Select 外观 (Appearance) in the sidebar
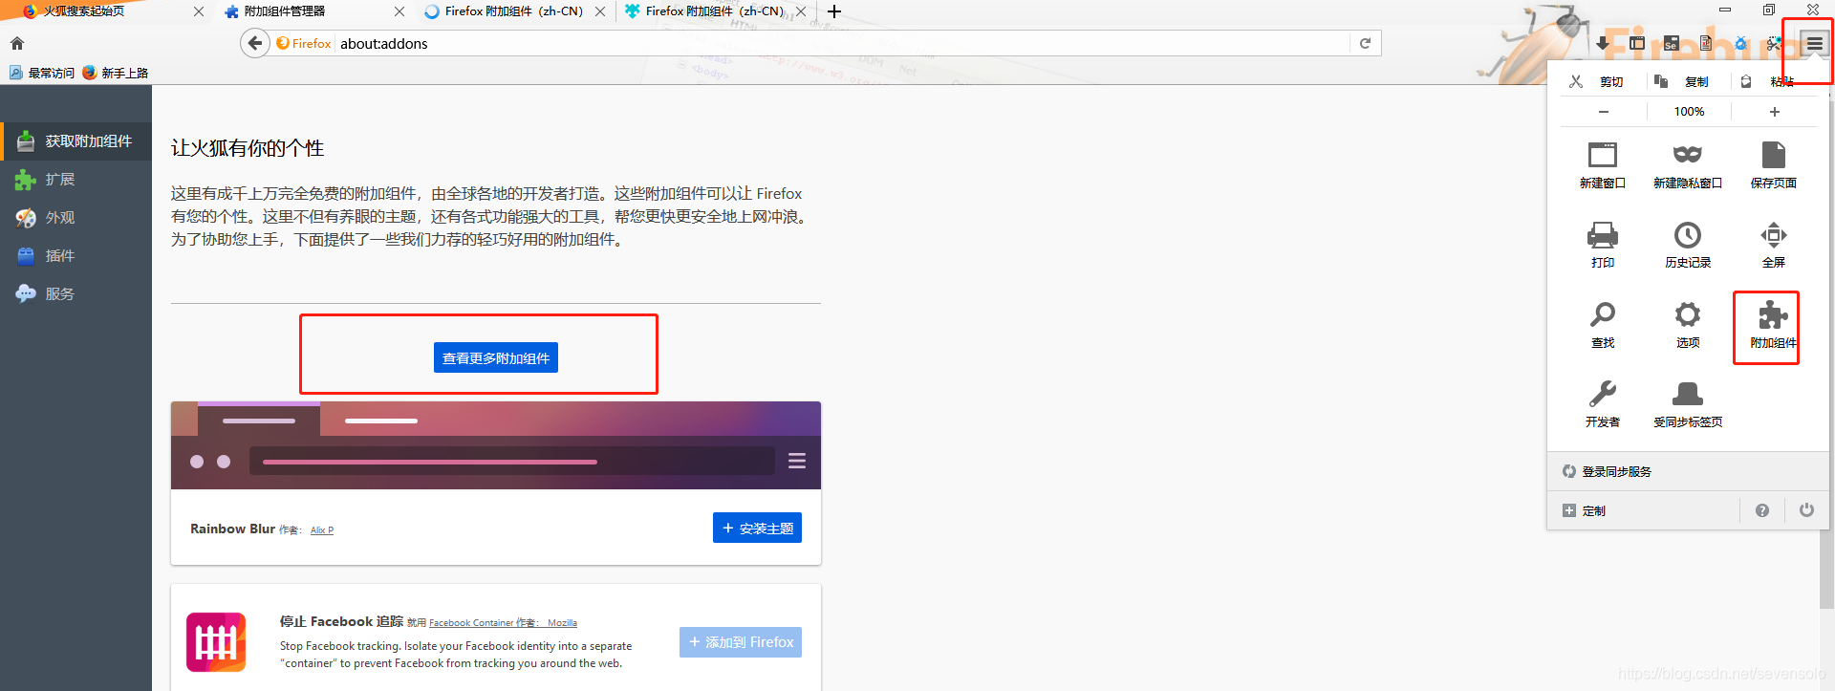Screen dimensions: 1835x691 point(76,217)
